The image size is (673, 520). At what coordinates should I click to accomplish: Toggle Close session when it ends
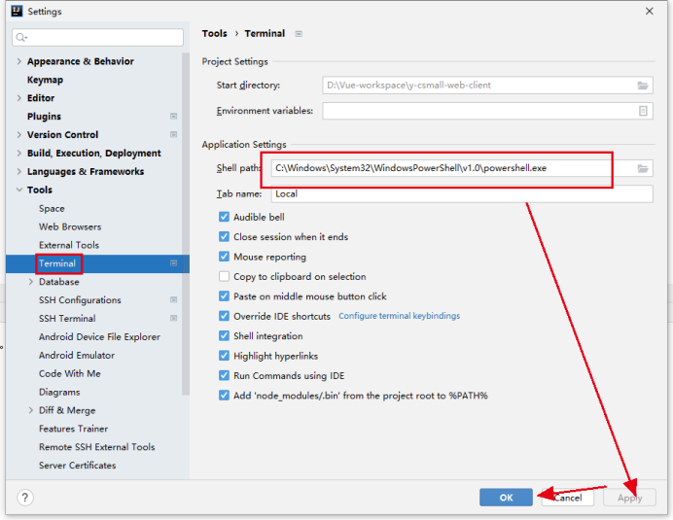pos(224,236)
